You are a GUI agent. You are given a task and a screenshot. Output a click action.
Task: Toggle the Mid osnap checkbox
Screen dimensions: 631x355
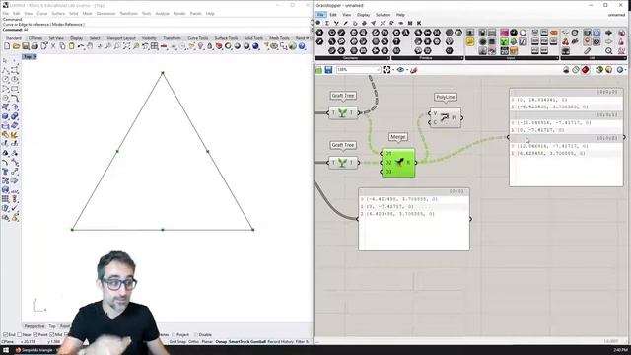click(52, 335)
